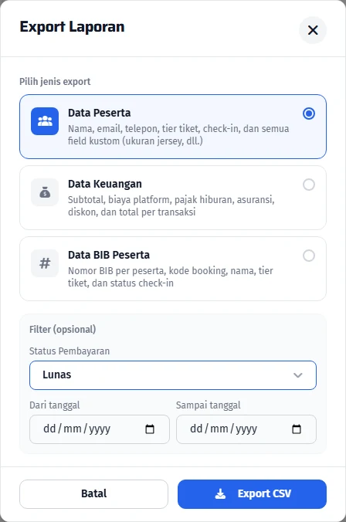Click the Data Peserta title text
This screenshot has width=346, height=522.
point(99,113)
